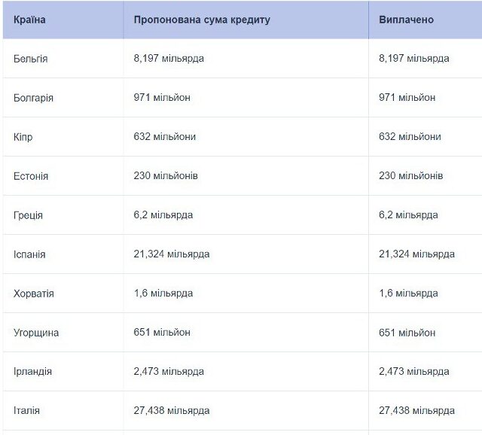This screenshot has width=482, height=435.
Task: Click the Естонія row name
Action: tap(31, 176)
